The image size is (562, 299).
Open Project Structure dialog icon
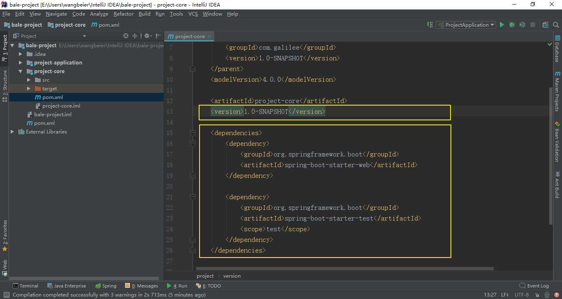click(546, 25)
